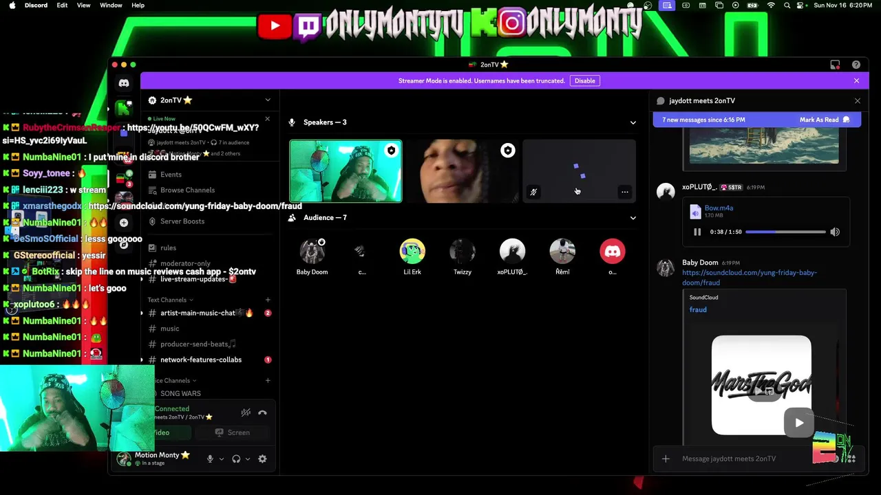Image resolution: width=881 pixels, height=495 pixels.
Task: Open the Events item in sidebar
Action: 171,175
